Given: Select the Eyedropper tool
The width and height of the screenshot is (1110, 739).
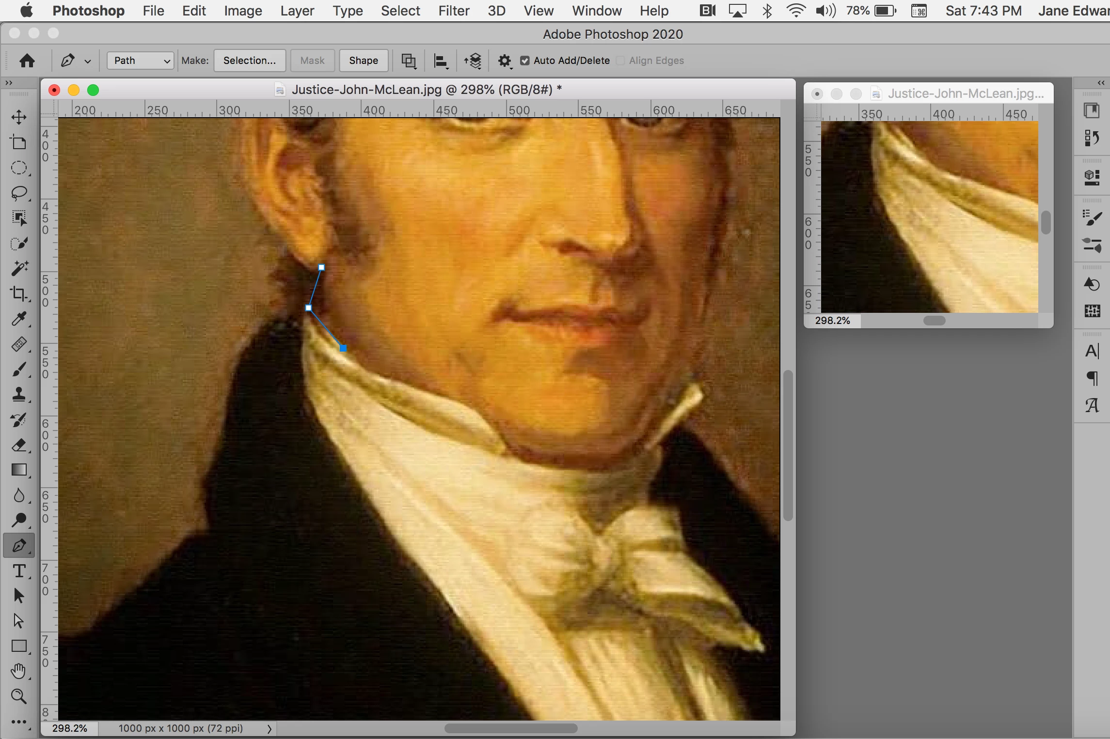Looking at the screenshot, I should point(19,319).
